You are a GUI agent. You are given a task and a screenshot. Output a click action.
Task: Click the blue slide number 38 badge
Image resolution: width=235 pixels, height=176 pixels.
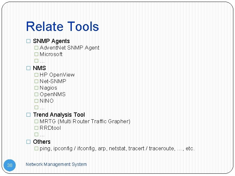[10, 165]
